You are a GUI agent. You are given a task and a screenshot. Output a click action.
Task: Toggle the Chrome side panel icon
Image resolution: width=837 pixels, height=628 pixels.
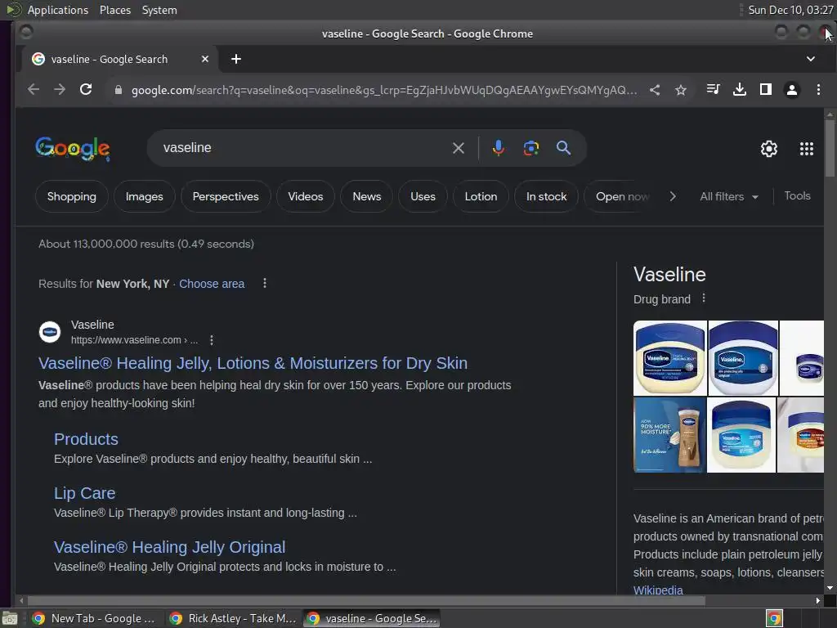point(765,89)
